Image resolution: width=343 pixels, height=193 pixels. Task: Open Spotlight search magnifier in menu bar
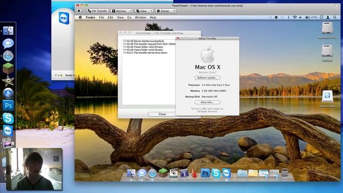pos(334,17)
